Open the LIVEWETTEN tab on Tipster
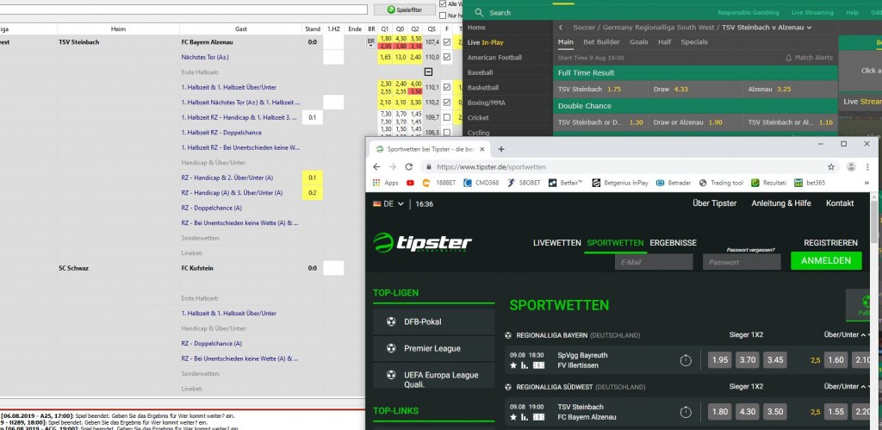 (557, 243)
